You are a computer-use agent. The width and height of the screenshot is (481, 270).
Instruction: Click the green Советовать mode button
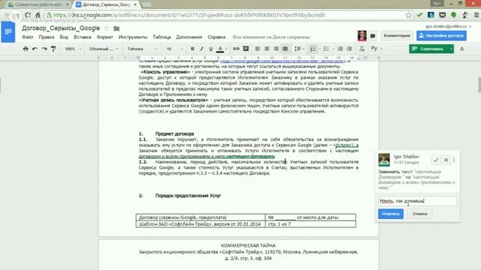tap(428, 49)
